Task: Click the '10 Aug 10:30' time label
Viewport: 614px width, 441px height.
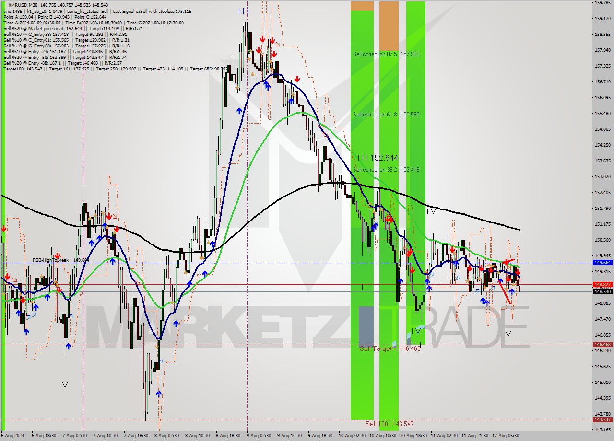Action: click(x=382, y=436)
